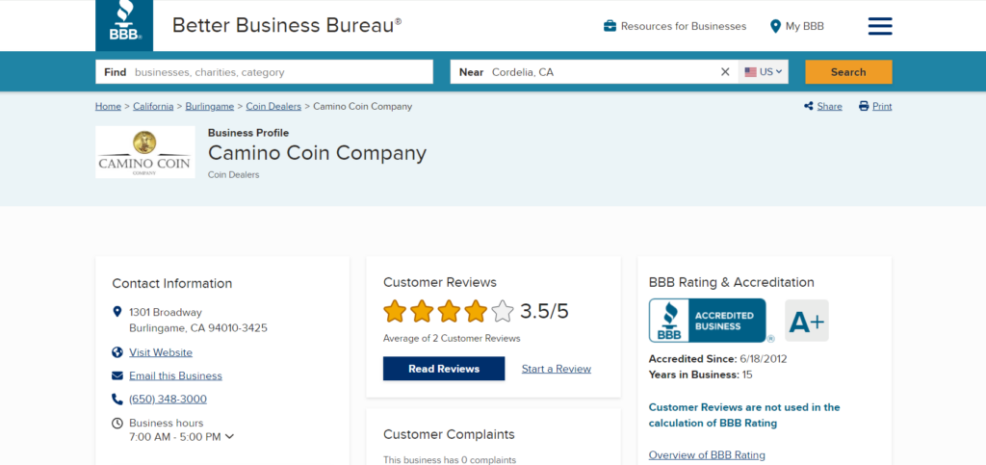Screen dimensions: 986x465
Task: Click the 7:00 AM - 5:00 PM hours text
Action: click(x=175, y=436)
